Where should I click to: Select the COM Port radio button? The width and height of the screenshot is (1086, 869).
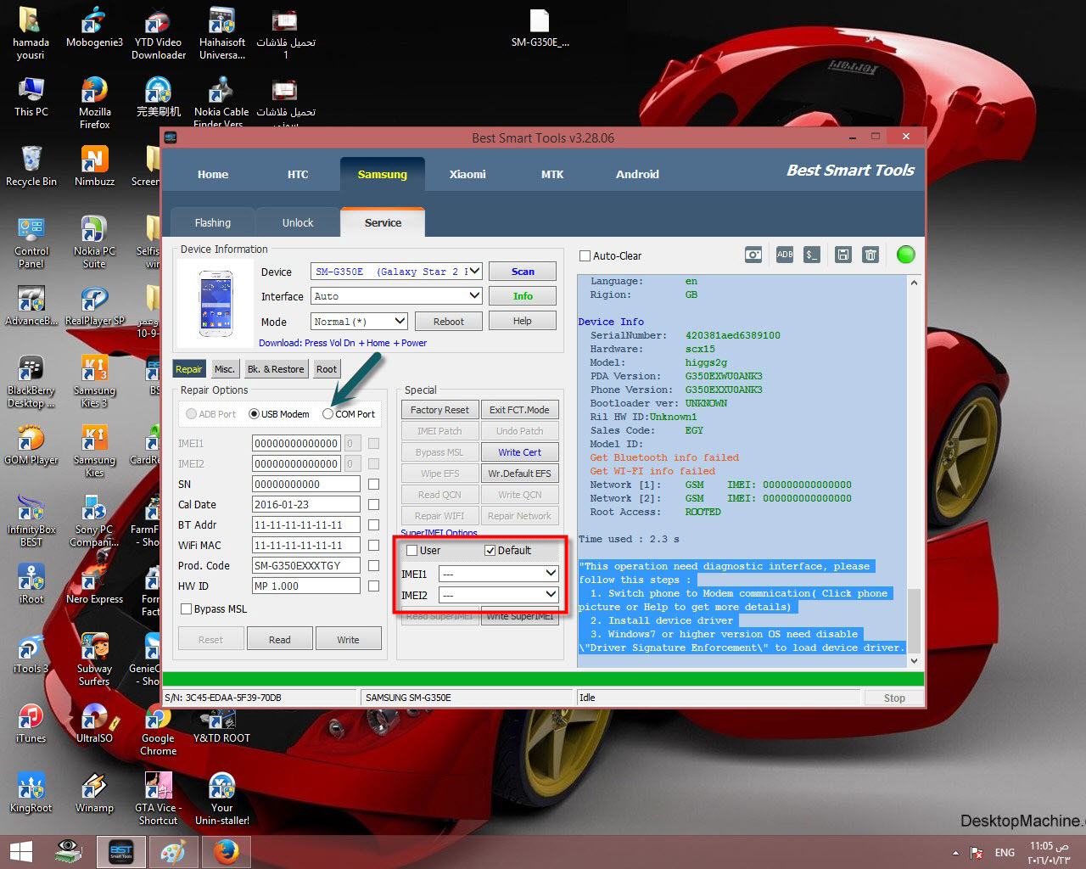327,414
